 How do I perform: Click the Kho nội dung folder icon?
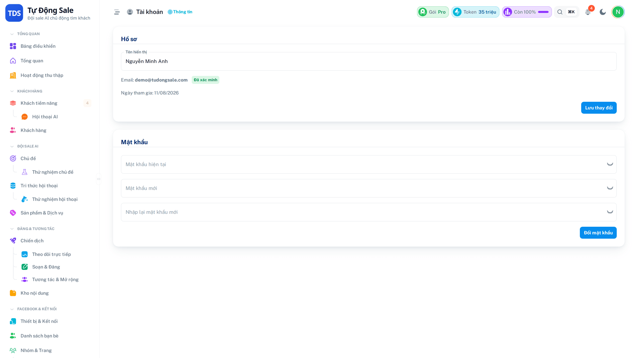click(x=13, y=293)
